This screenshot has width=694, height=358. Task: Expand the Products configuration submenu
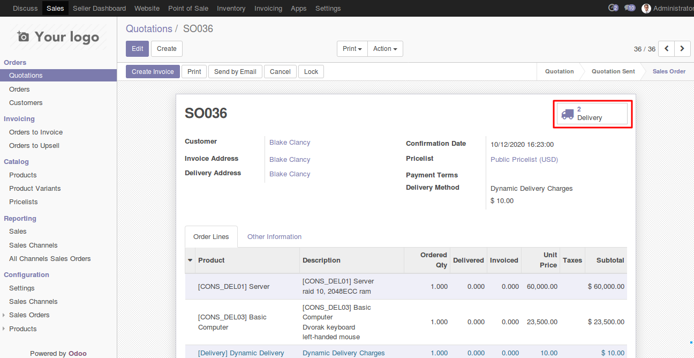pyautogui.click(x=23, y=329)
